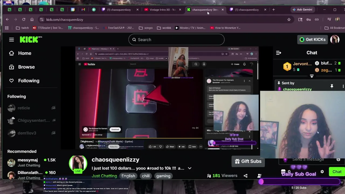The height and width of the screenshot is (194, 345).
Task: Open How to Monetize bookmark
Action: point(225,28)
